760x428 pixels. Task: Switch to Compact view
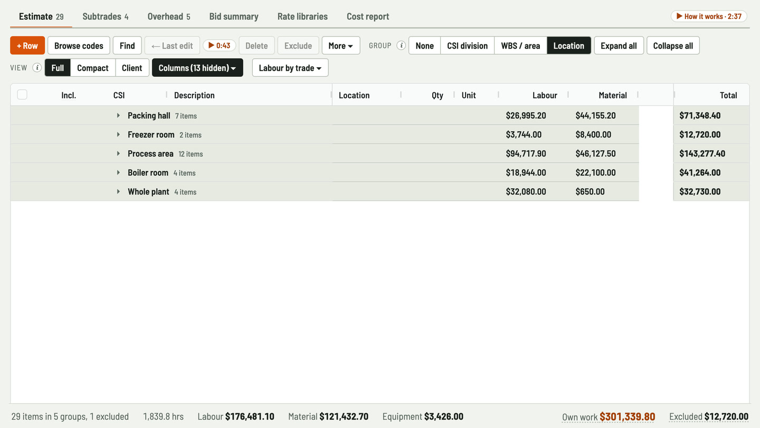93,68
